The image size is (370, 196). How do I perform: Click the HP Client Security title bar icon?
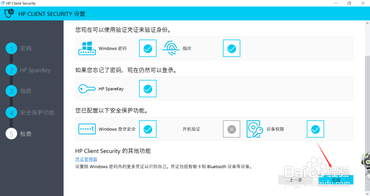[x=3, y=3]
